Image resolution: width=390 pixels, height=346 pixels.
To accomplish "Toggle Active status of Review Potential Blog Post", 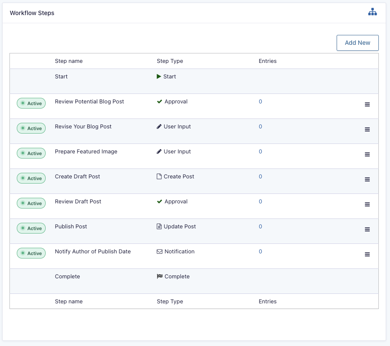I will point(31,103).
